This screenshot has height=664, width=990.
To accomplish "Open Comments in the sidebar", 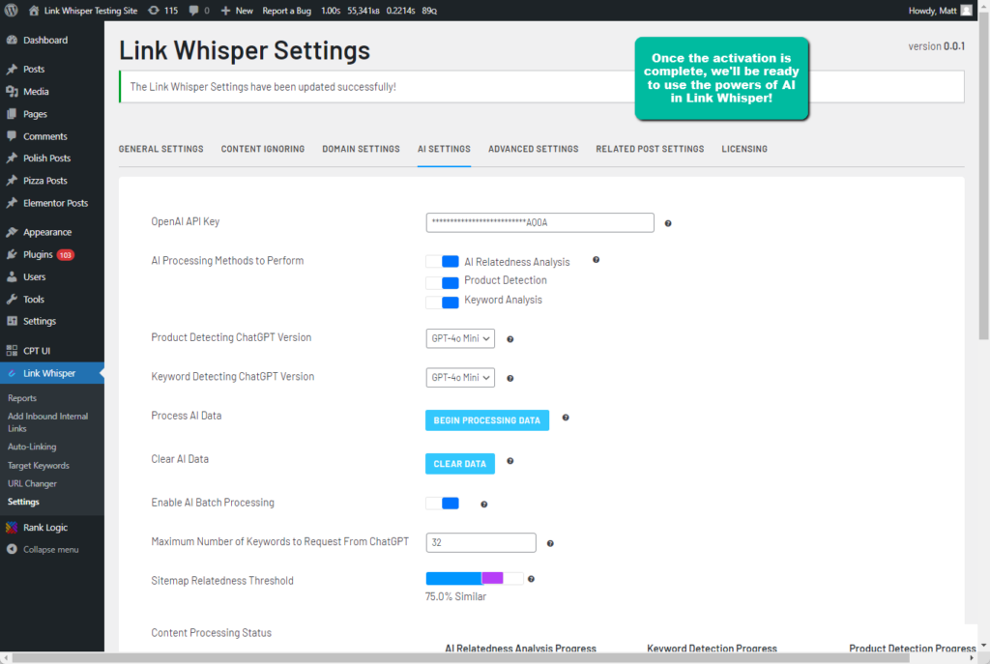I will (52, 135).
